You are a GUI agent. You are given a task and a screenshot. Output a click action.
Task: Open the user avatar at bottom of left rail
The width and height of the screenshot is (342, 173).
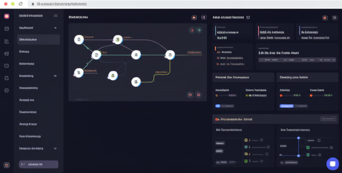[x=7, y=165]
